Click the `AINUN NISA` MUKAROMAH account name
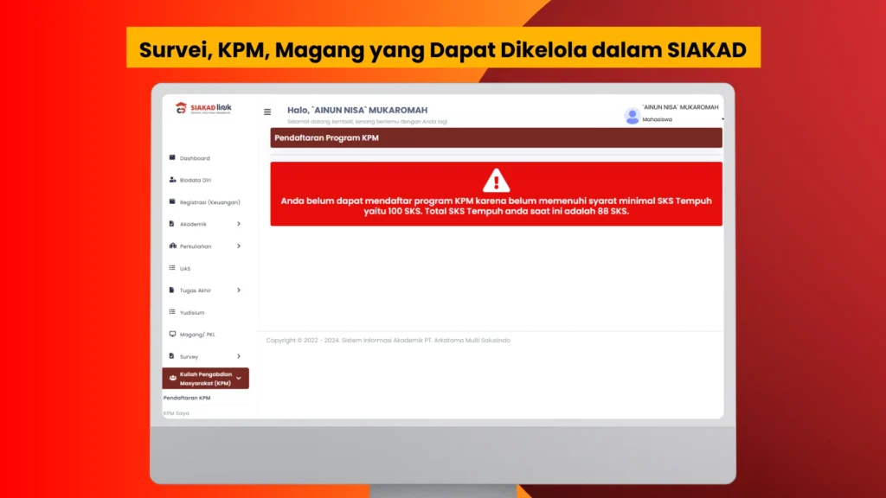Image resolution: width=886 pixels, height=498 pixels. click(x=680, y=106)
